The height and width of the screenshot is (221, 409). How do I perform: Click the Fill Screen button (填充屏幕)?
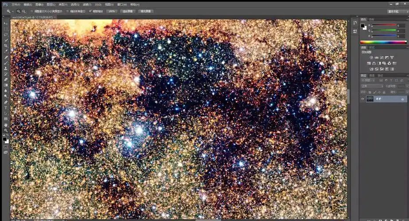click(145, 11)
